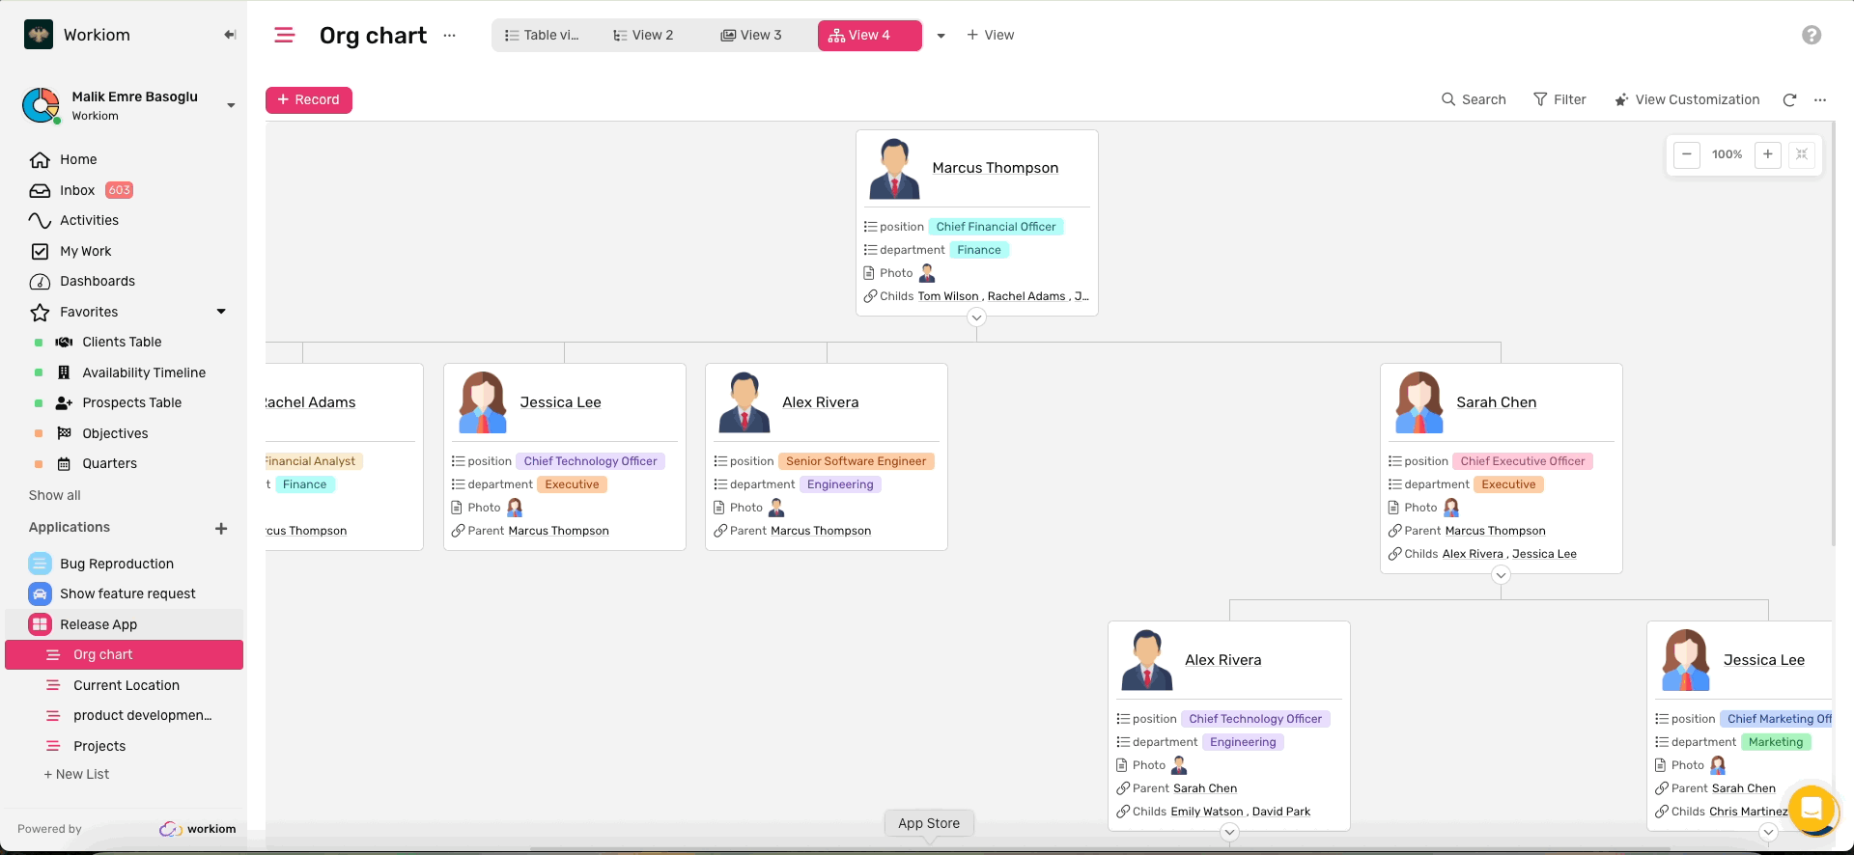Image resolution: width=1854 pixels, height=855 pixels.
Task: Open Tom Wilson child link
Action: click(x=948, y=296)
